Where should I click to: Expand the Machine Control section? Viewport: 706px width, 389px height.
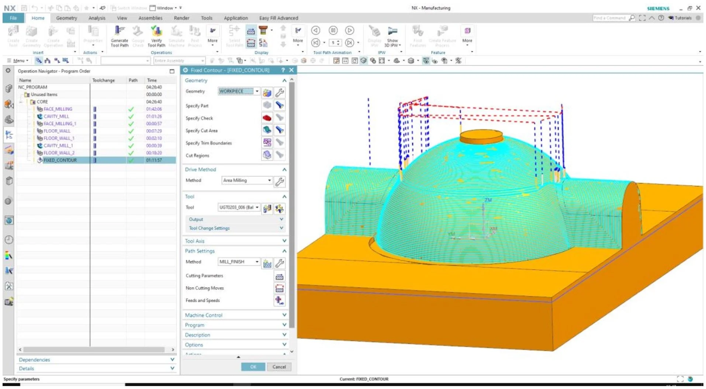coord(235,315)
